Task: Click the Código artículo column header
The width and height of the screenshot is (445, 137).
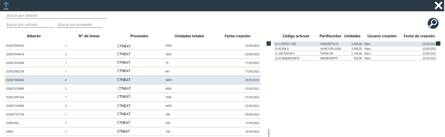Action: coord(296,36)
